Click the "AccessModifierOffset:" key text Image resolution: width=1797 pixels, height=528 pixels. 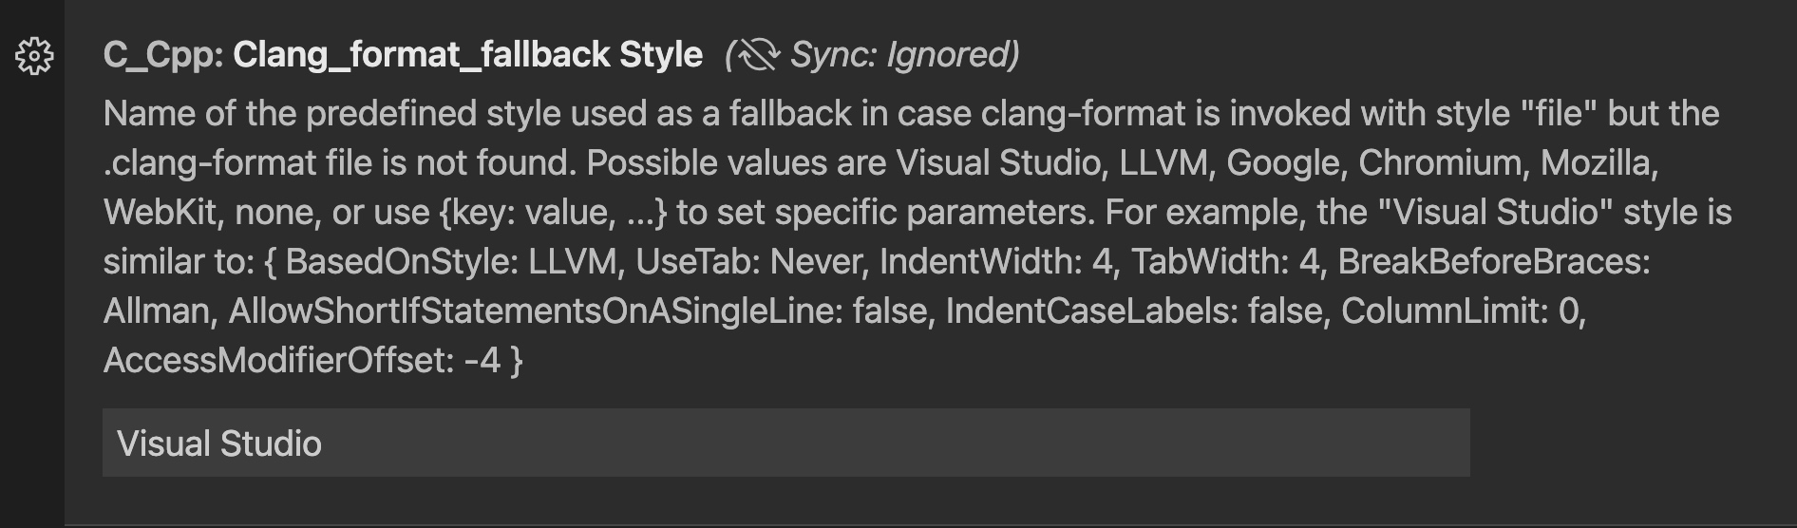[278, 361]
